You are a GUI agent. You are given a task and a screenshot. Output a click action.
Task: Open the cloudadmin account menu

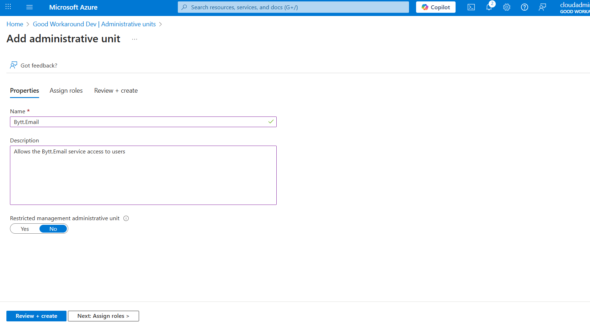pos(574,7)
